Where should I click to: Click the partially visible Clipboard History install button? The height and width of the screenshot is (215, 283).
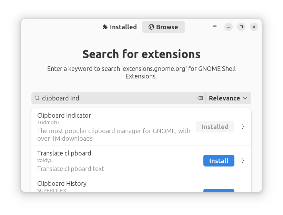[219, 190]
